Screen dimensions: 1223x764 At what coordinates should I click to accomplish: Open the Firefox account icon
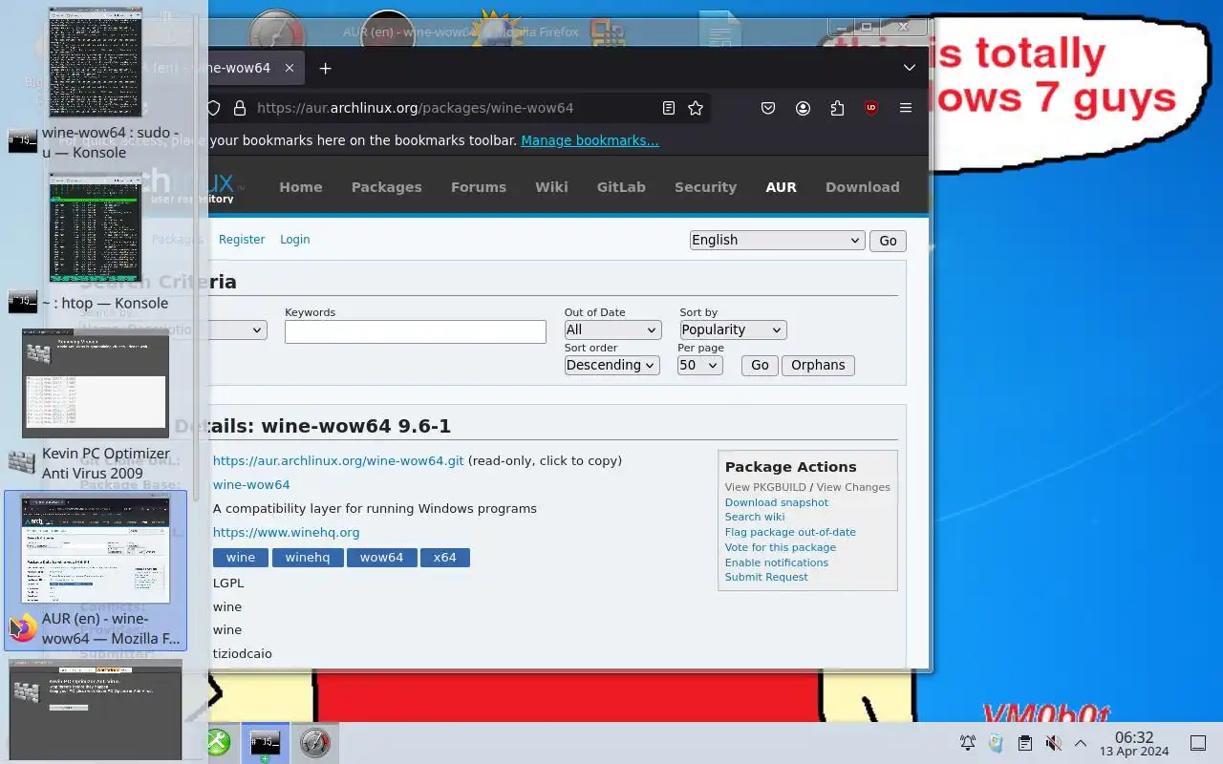(803, 108)
